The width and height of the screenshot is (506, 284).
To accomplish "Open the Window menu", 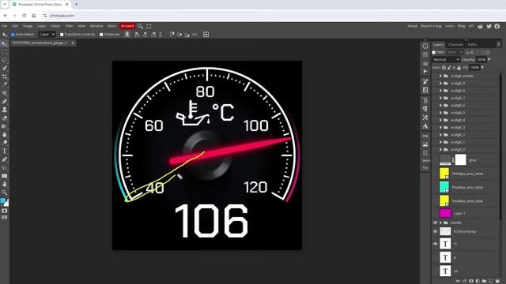I will click(96, 26).
